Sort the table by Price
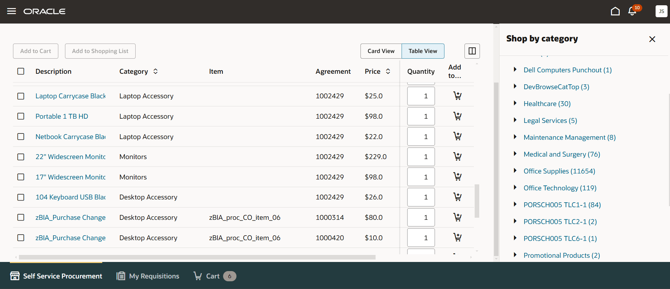 point(388,71)
